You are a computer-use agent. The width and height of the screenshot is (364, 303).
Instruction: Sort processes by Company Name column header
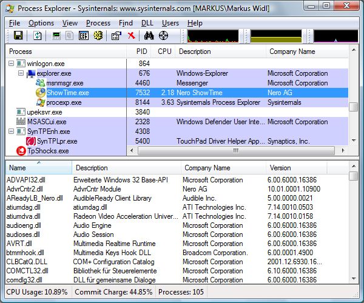pos(307,52)
